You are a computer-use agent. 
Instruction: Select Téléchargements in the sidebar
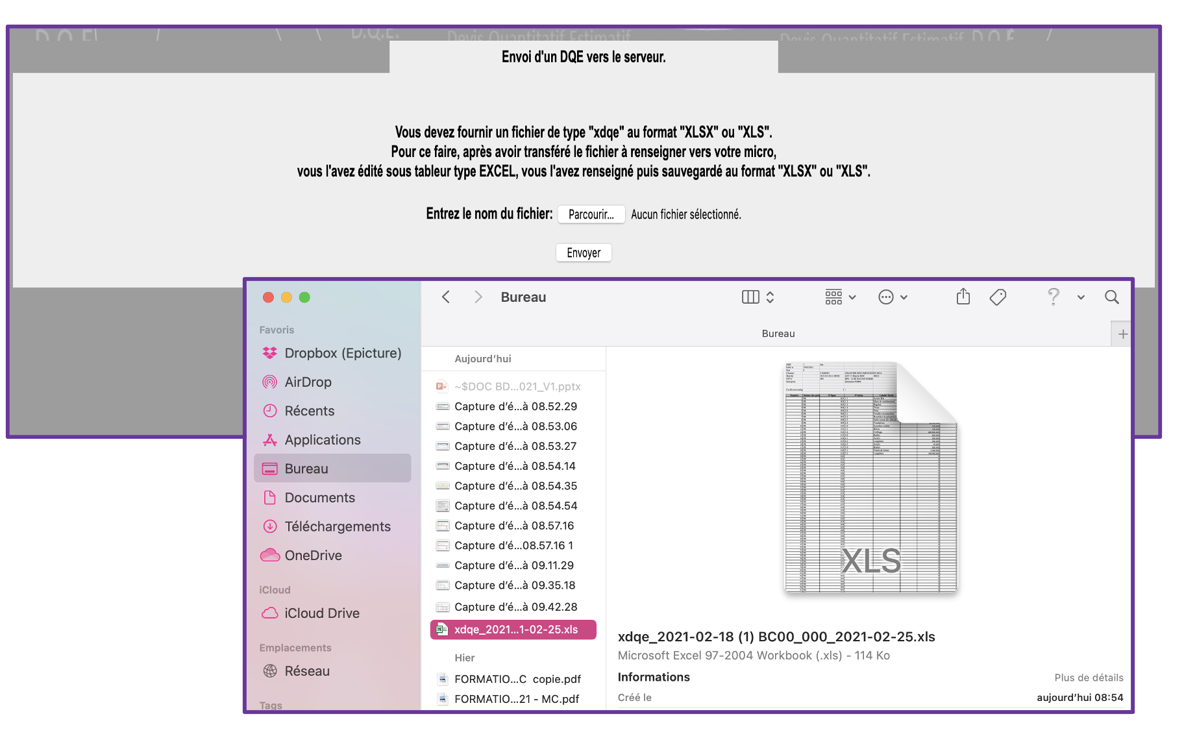pos(337,526)
